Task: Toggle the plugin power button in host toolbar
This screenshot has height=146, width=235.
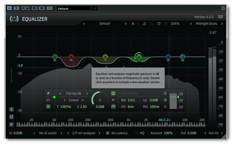Action: [x=9, y=8]
